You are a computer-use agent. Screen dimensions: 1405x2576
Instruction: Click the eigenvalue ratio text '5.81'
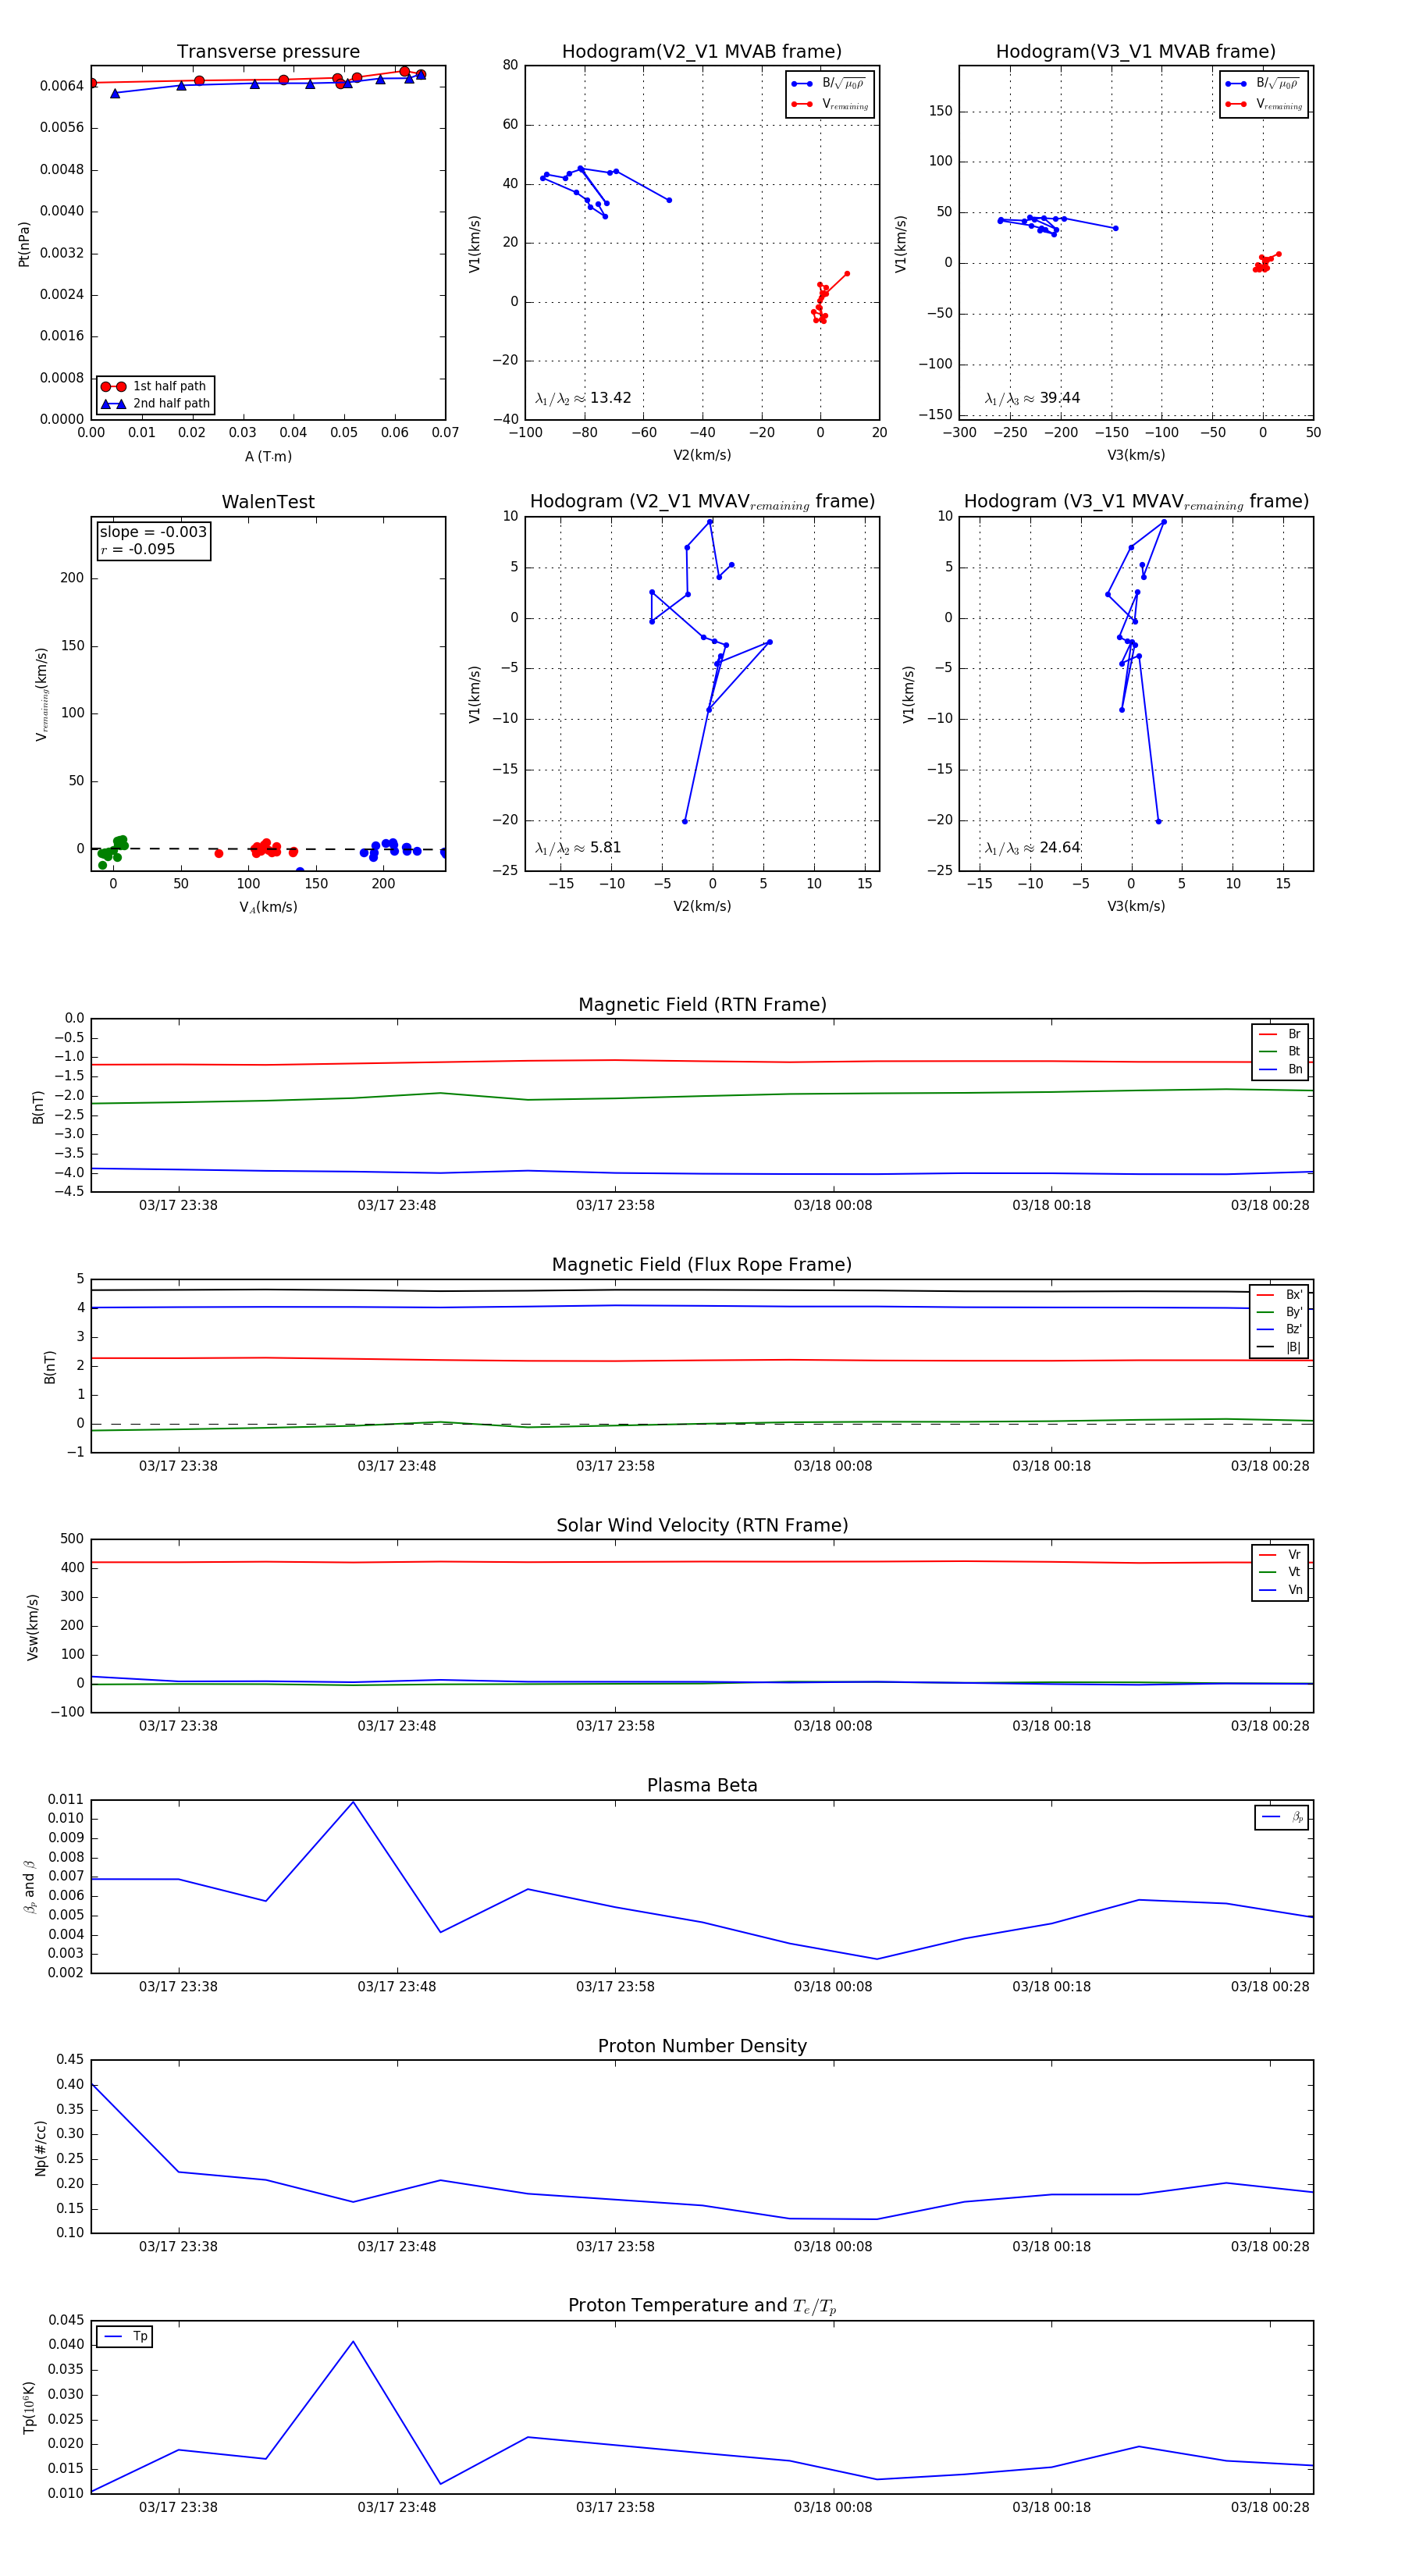[x=605, y=847]
